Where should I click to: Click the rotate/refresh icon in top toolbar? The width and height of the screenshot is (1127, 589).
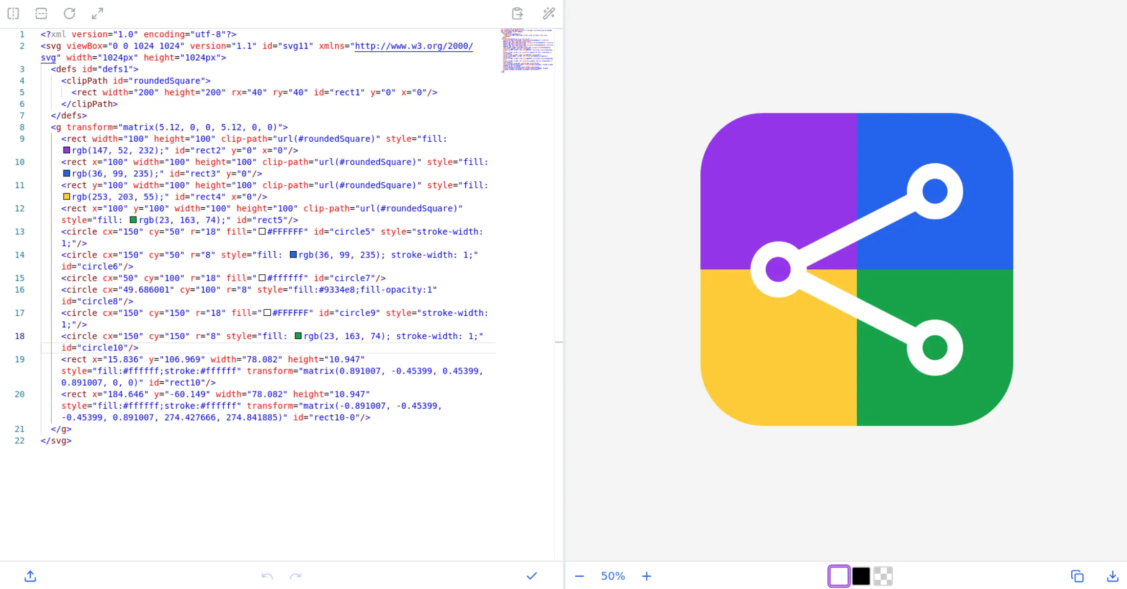pos(69,13)
